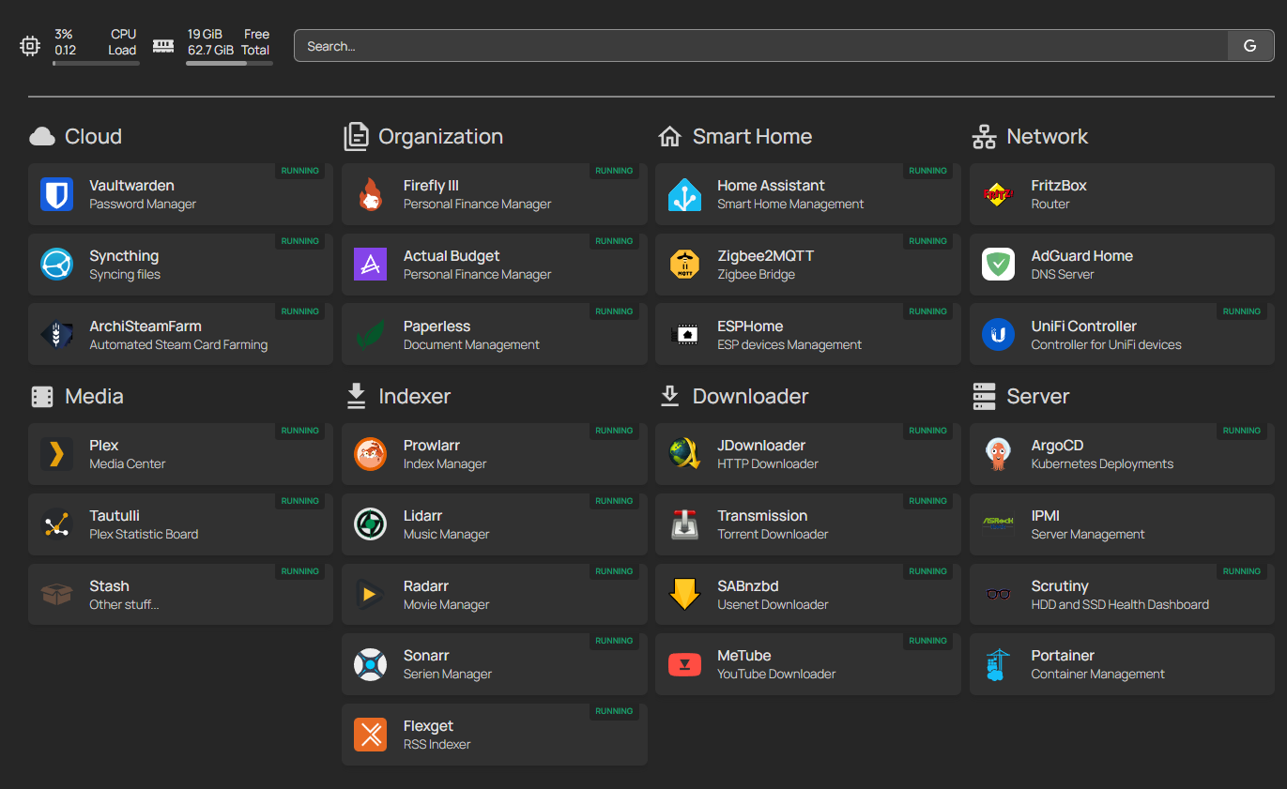Click the JDownloader icon

click(684, 454)
